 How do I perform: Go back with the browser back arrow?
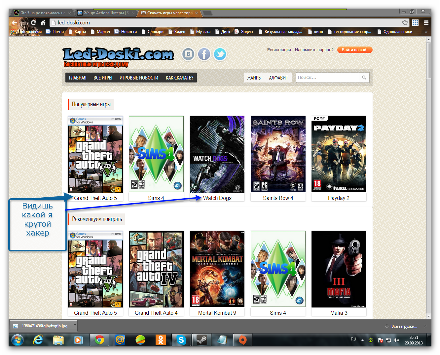pos(14,23)
